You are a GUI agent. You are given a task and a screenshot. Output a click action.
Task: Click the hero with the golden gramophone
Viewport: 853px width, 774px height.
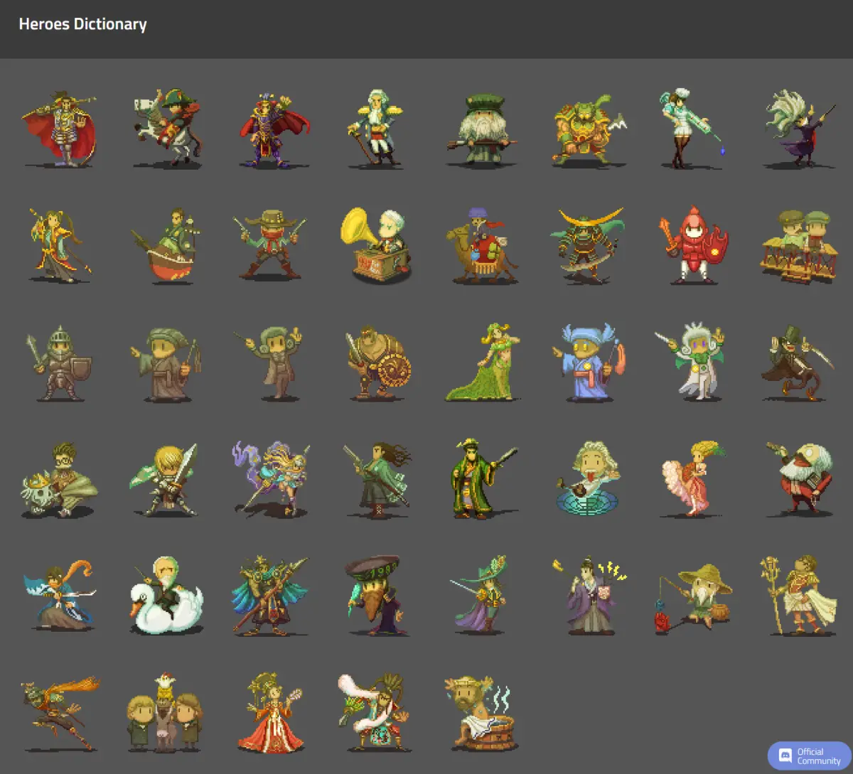(x=375, y=244)
